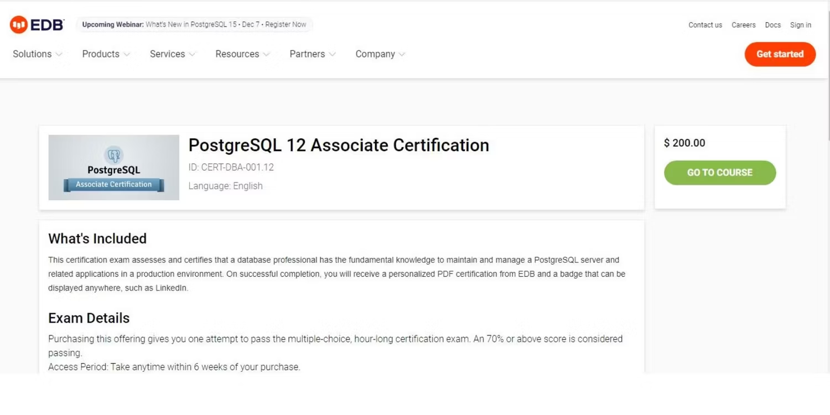The width and height of the screenshot is (830, 415).
Task: Expand the Company dropdown chevron
Action: [402, 54]
